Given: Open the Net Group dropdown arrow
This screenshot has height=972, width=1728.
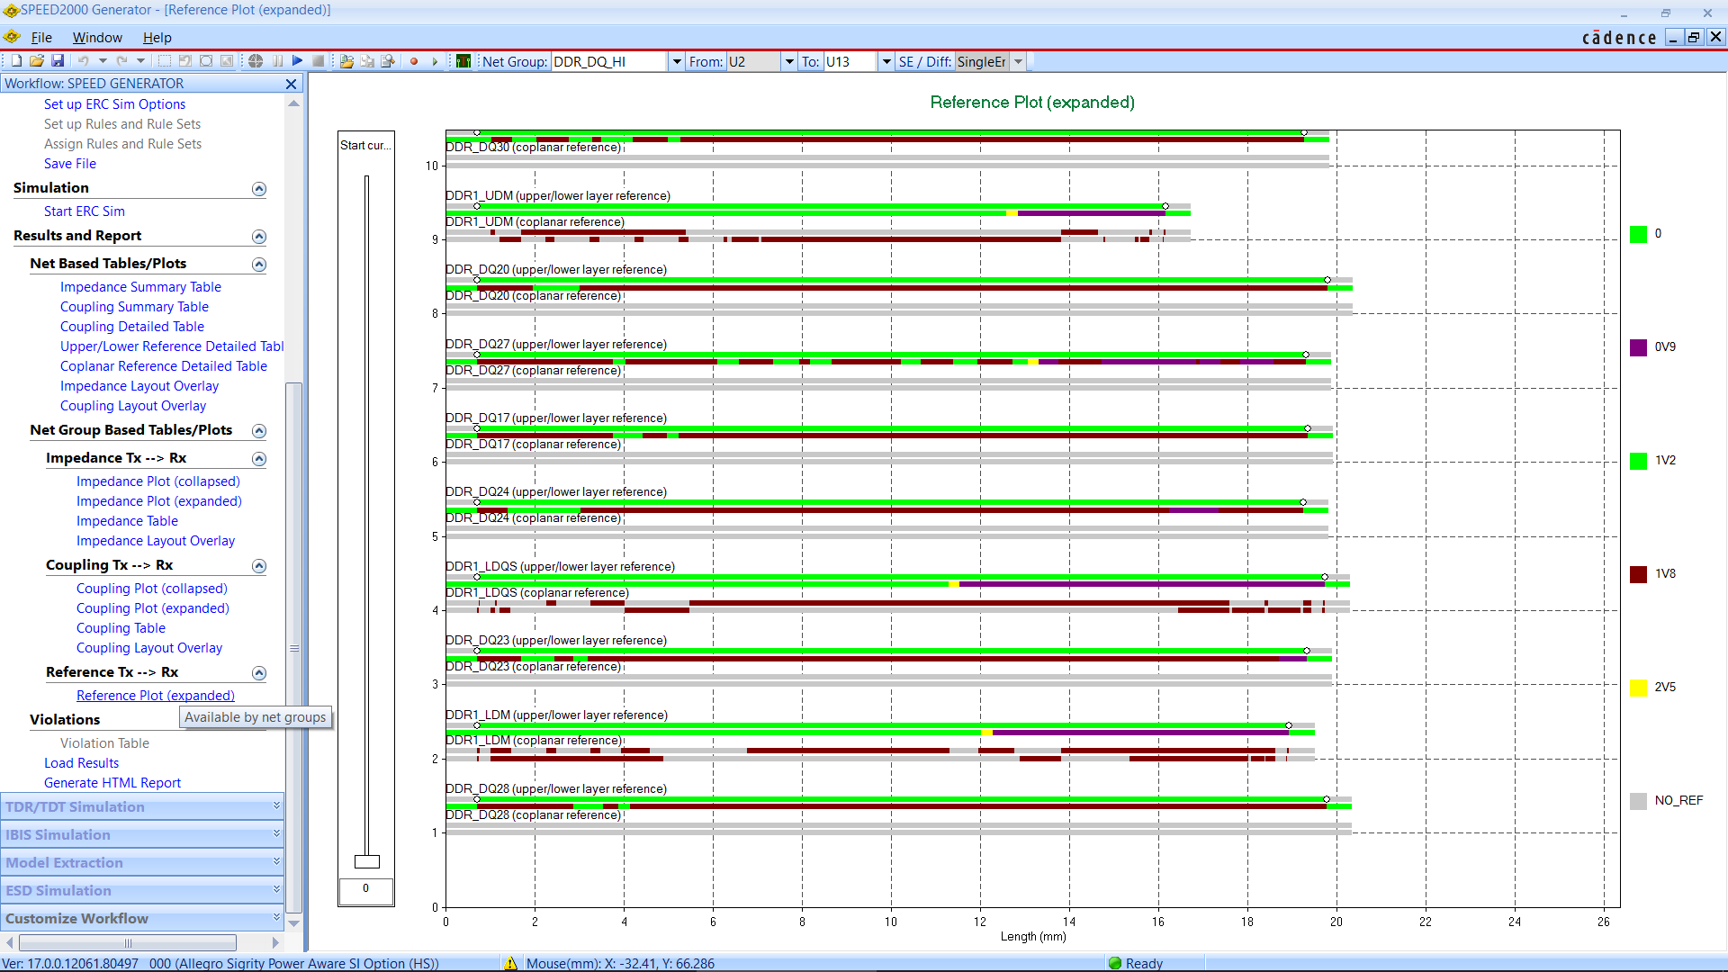Looking at the screenshot, I should (677, 62).
